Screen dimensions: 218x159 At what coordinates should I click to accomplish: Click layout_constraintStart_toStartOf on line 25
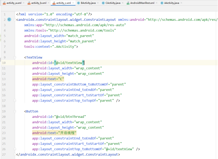(x=77, y=144)
